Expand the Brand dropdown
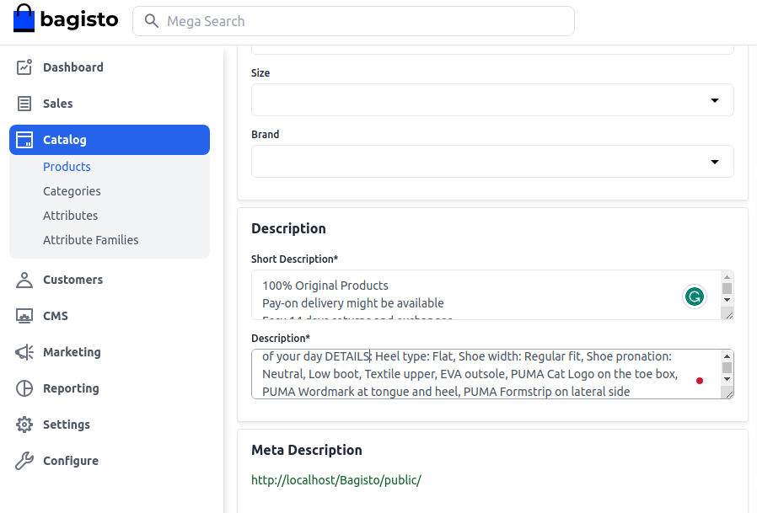The image size is (757, 513). click(714, 162)
